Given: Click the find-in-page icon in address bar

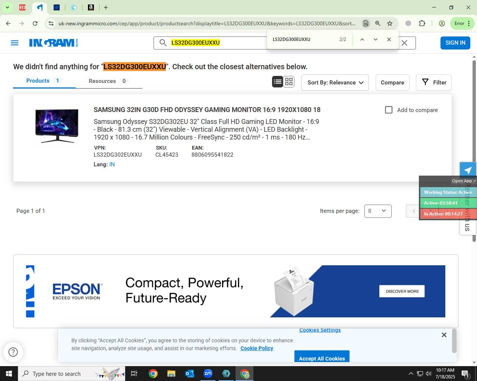Looking at the screenshot, I should 366,23.
